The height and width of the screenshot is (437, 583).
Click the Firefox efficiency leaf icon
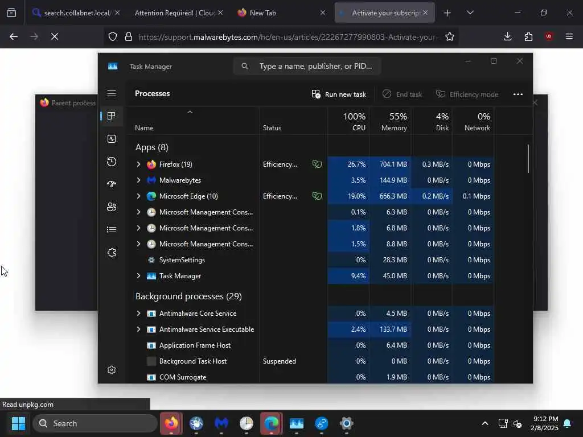[317, 164]
